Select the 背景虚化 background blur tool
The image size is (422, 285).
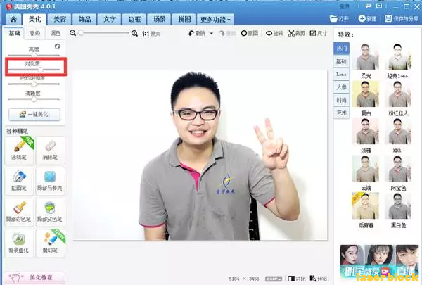(x=19, y=243)
